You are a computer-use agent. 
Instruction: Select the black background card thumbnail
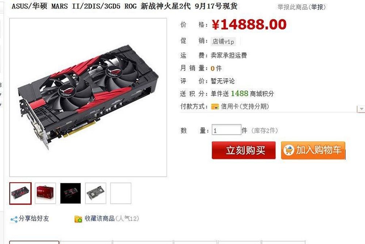coord(70,193)
